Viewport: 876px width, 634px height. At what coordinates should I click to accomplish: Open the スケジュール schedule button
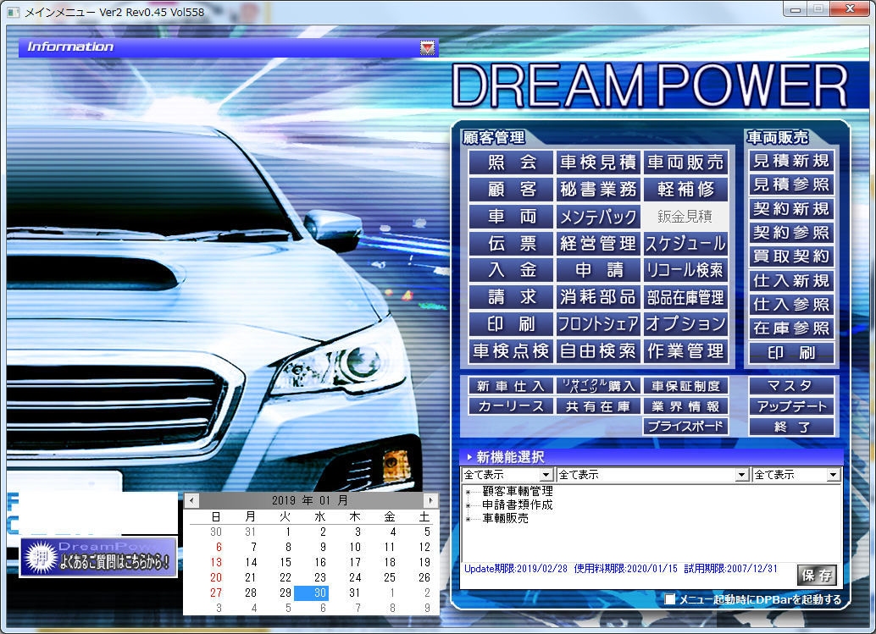click(x=685, y=243)
